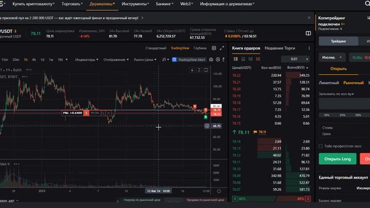Switch chart to Глубина view
Viewport: 370px width, 208px height.
[x=200, y=48]
